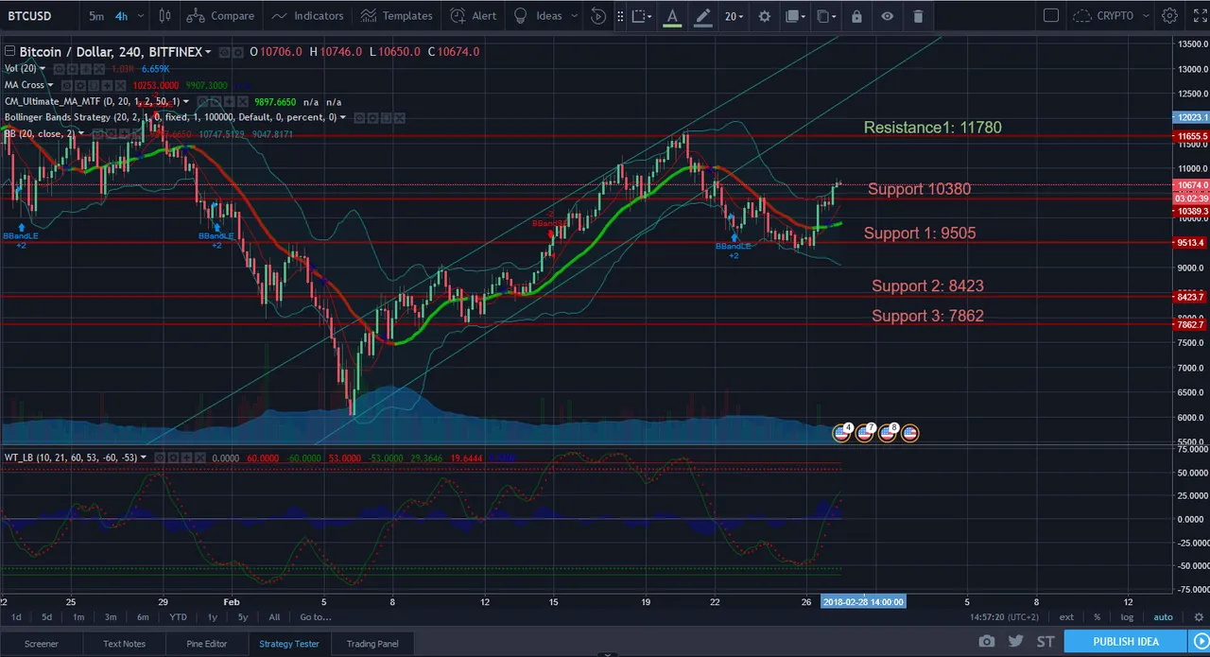Toggle Vol (20) visibility eye
The width and height of the screenshot is (1210, 657).
[59, 69]
